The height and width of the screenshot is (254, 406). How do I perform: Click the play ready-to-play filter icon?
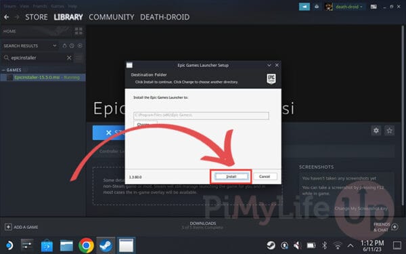[x=80, y=45]
